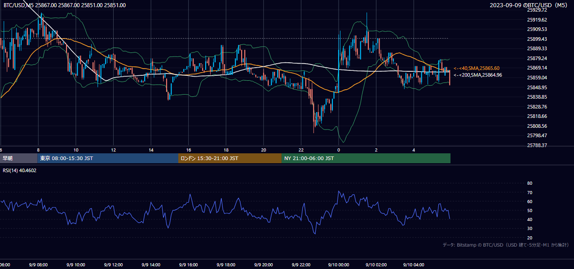This screenshot has width=574, height=269.
Task: Click price axis label 25909.53
Action: [537, 29]
